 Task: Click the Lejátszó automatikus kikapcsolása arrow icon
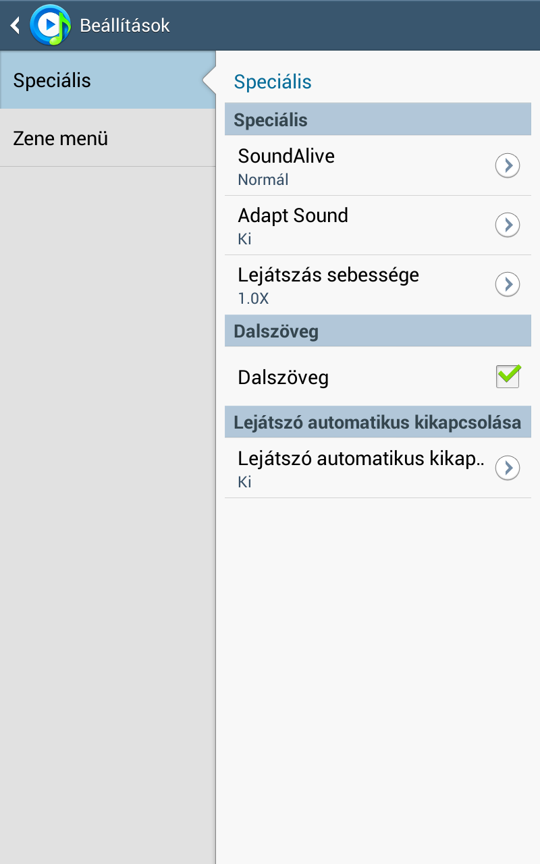[x=508, y=468]
